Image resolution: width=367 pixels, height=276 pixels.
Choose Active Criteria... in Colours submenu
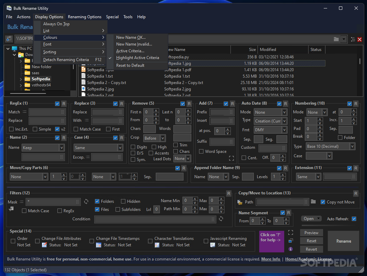point(137,51)
